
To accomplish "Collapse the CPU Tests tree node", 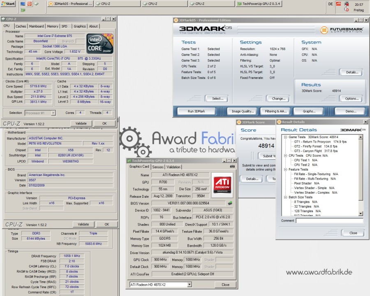I will coord(286,155).
